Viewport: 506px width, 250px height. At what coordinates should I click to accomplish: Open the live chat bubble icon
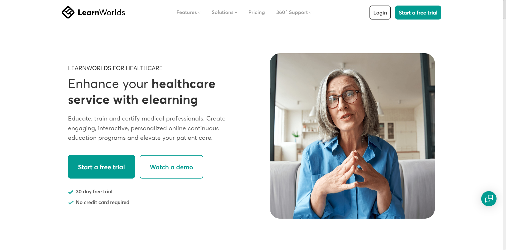[x=489, y=199]
